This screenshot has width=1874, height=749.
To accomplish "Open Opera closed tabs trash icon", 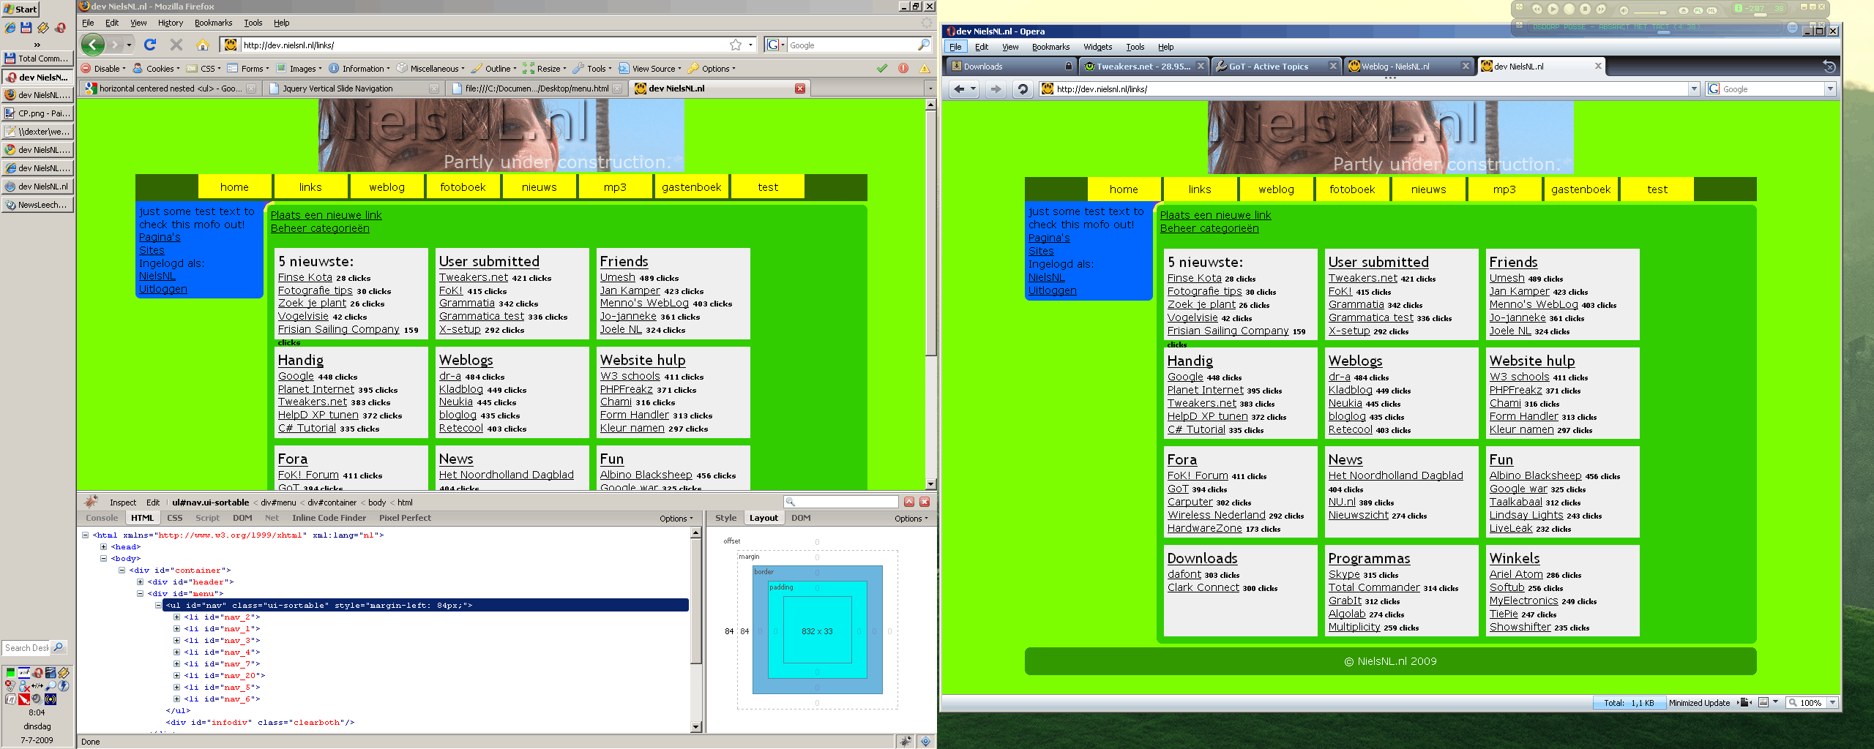I will 1829,67.
